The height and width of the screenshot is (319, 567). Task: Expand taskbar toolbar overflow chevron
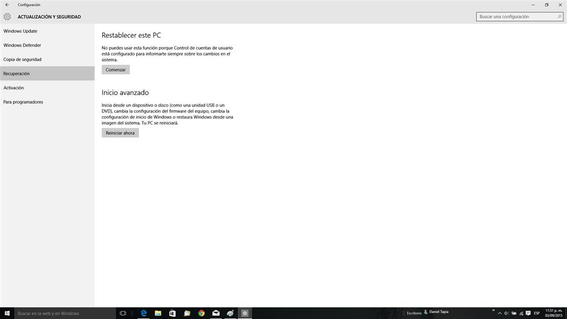click(493, 310)
